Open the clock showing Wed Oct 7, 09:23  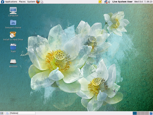click(143, 2)
